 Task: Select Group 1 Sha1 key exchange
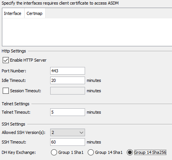[x=54, y=152]
